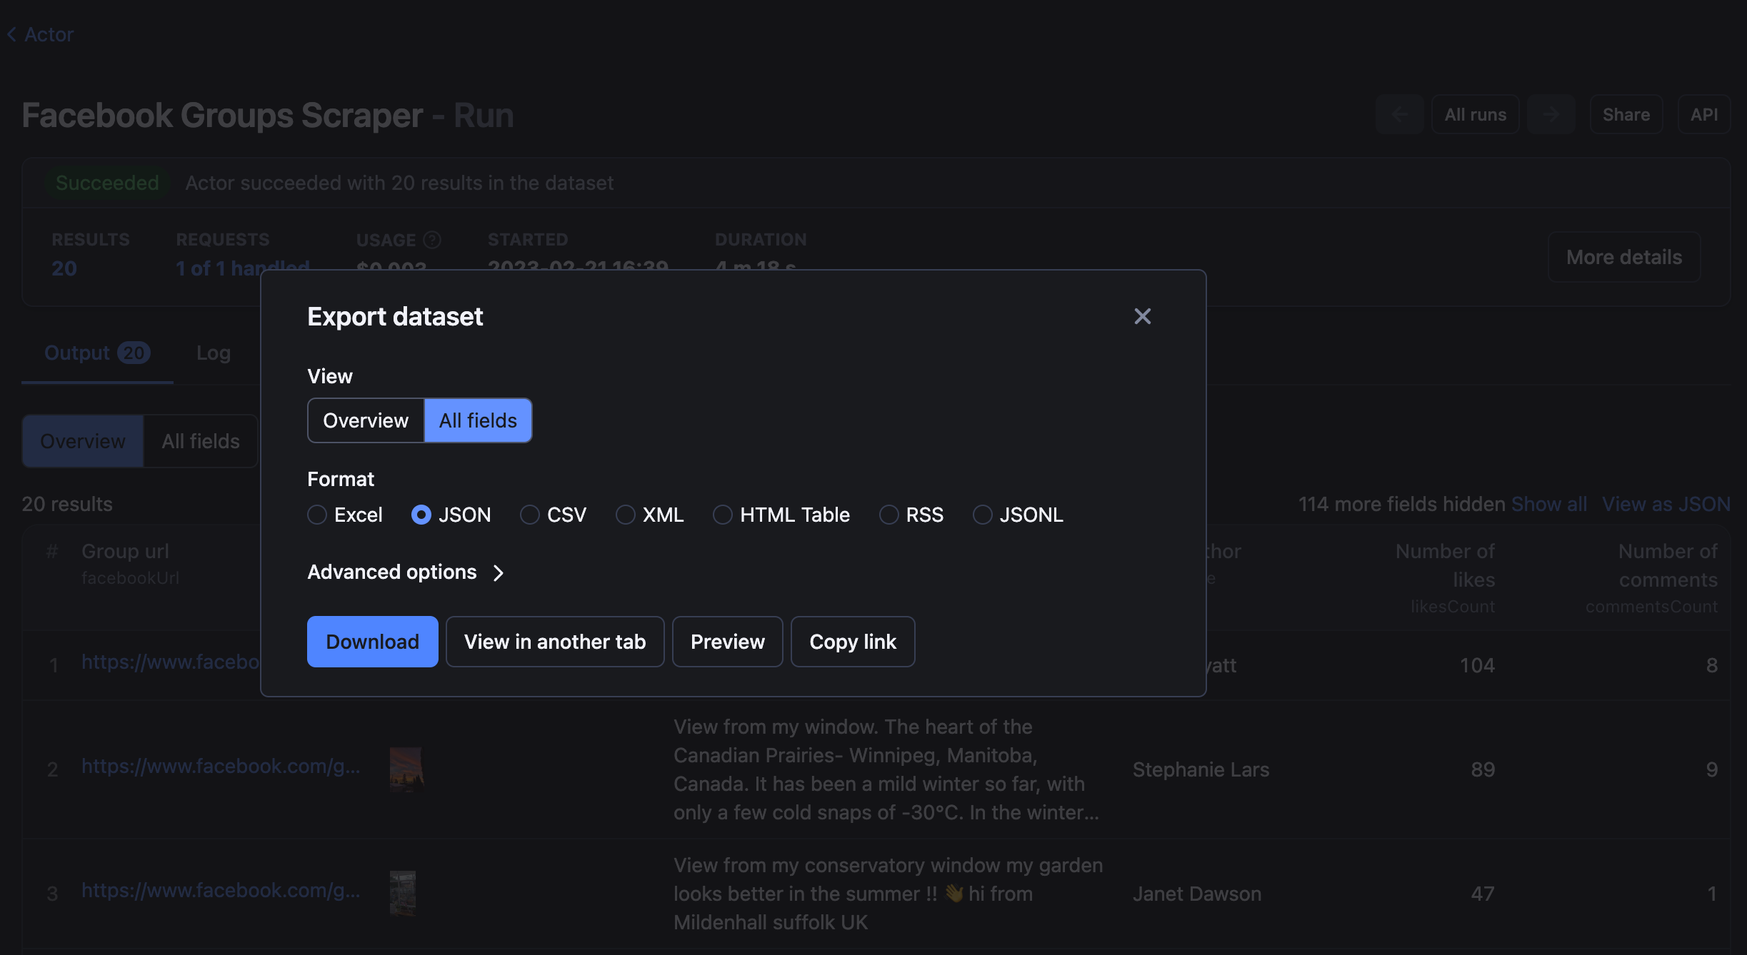This screenshot has width=1747, height=955.
Task: Go back to Actor page
Action: click(x=40, y=34)
